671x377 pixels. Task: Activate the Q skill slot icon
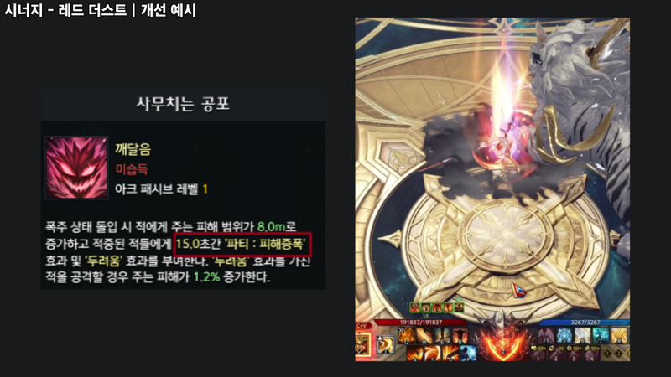407,335
